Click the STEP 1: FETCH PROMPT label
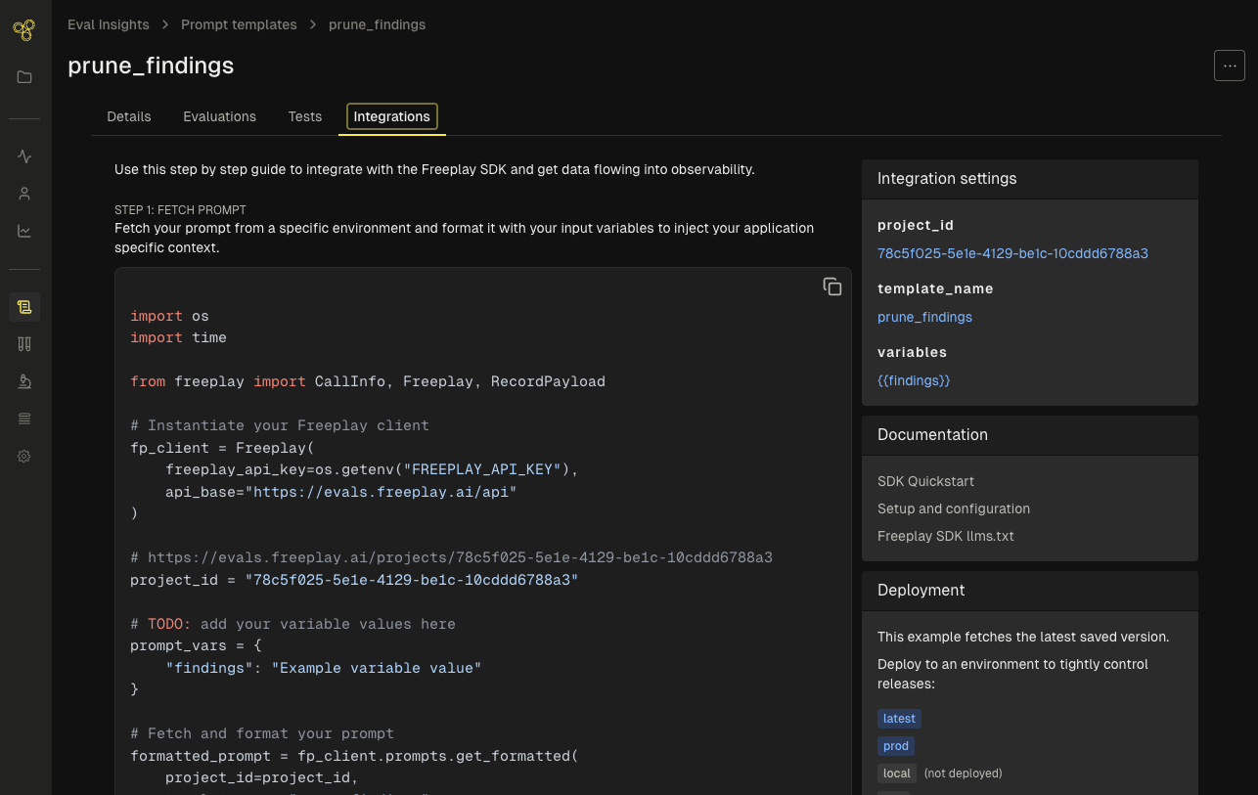The image size is (1258, 795). [180, 209]
